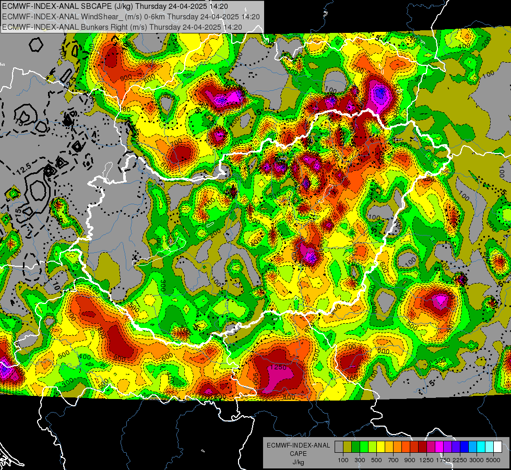The image size is (511, 470).
Task: Click the pure blue legend swatch
Action: click(465, 446)
